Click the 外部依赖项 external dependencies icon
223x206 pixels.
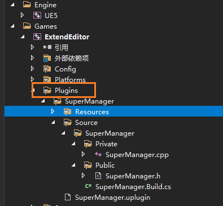click(x=47, y=58)
